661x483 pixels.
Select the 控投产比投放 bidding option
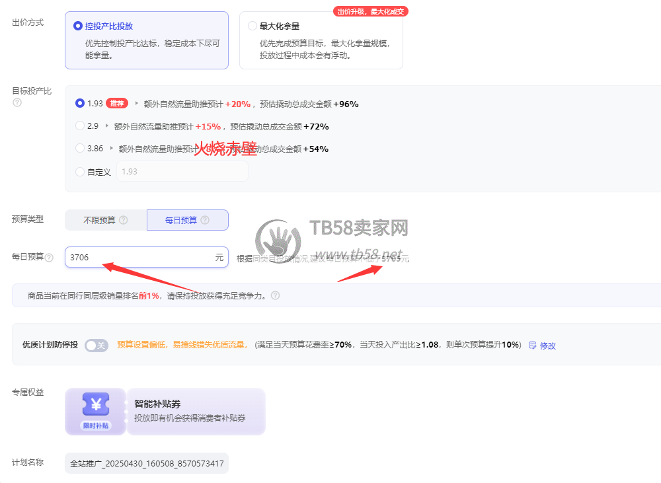click(x=147, y=40)
